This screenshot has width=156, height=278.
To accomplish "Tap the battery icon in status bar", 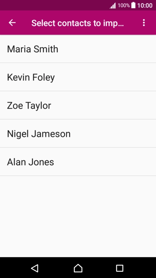I will [133, 5].
